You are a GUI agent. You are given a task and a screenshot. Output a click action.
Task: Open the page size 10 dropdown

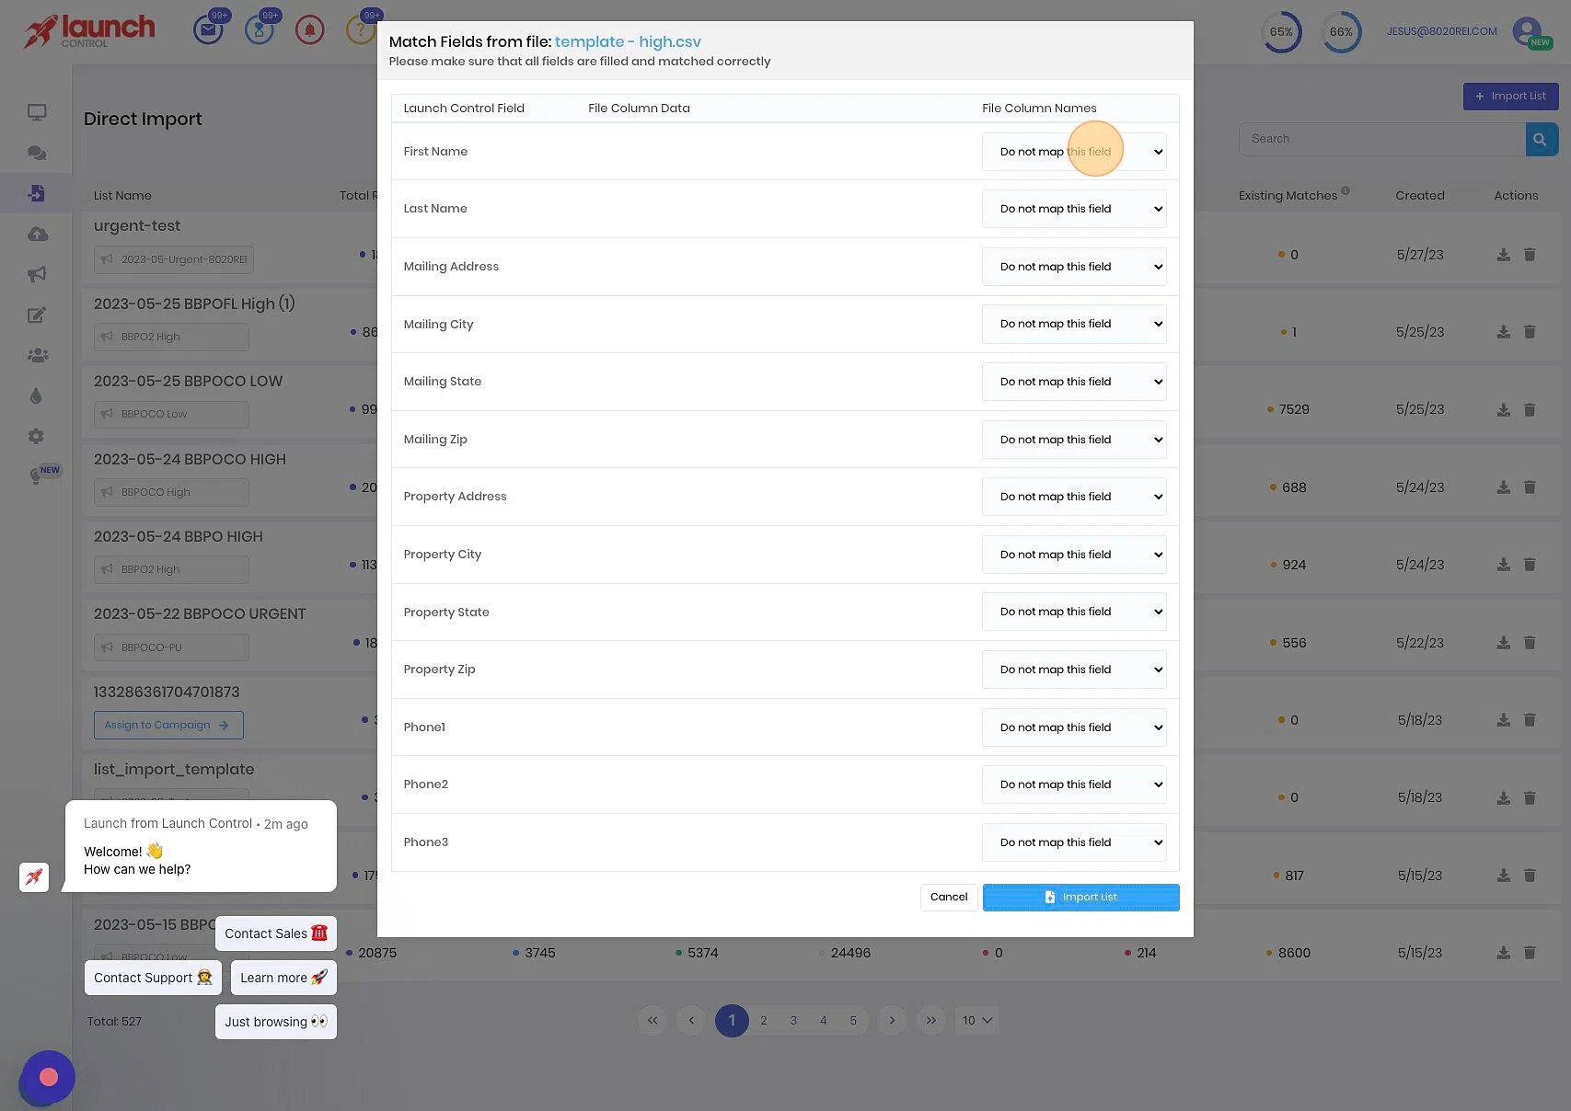pos(976,1020)
